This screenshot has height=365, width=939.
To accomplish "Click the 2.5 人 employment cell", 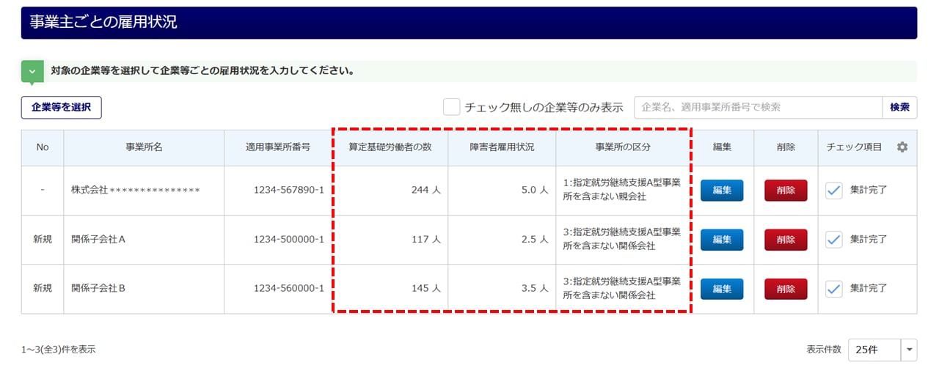I will point(502,240).
